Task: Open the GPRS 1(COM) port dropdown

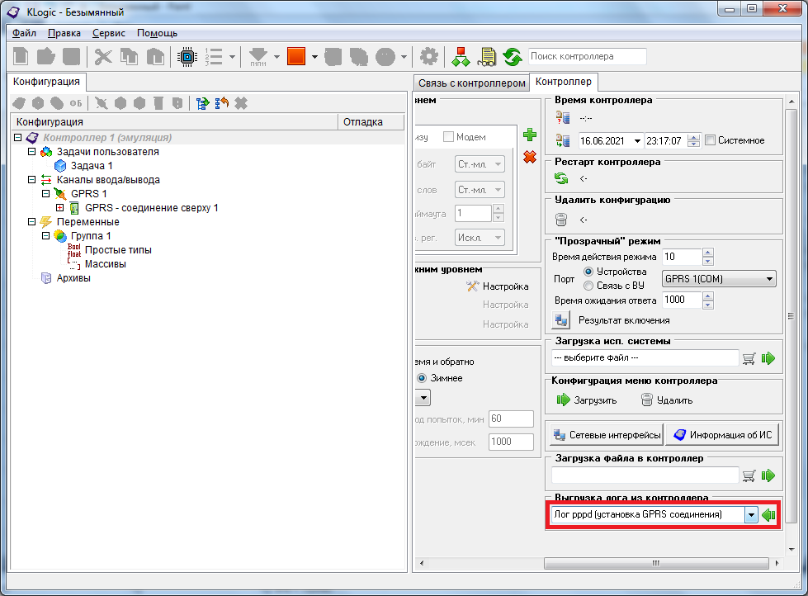Action: 769,279
